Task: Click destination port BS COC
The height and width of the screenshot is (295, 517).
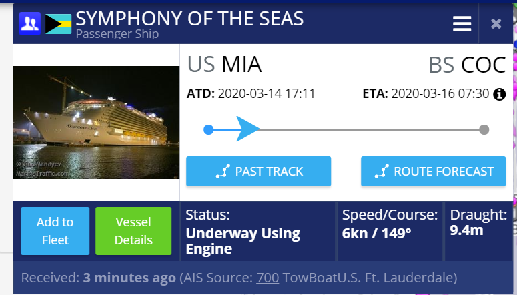Action: coord(467,65)
